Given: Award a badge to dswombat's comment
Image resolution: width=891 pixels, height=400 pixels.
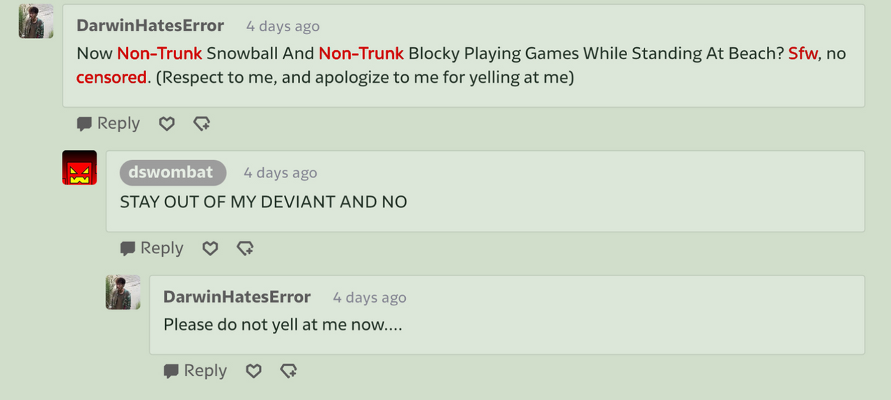Looking at the screenshot, I should pos(245,248).
